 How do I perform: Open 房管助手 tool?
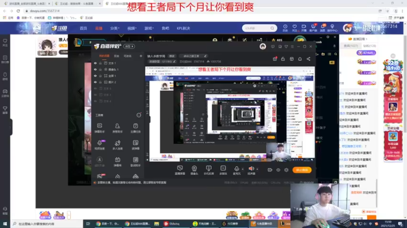coord(118,128)
